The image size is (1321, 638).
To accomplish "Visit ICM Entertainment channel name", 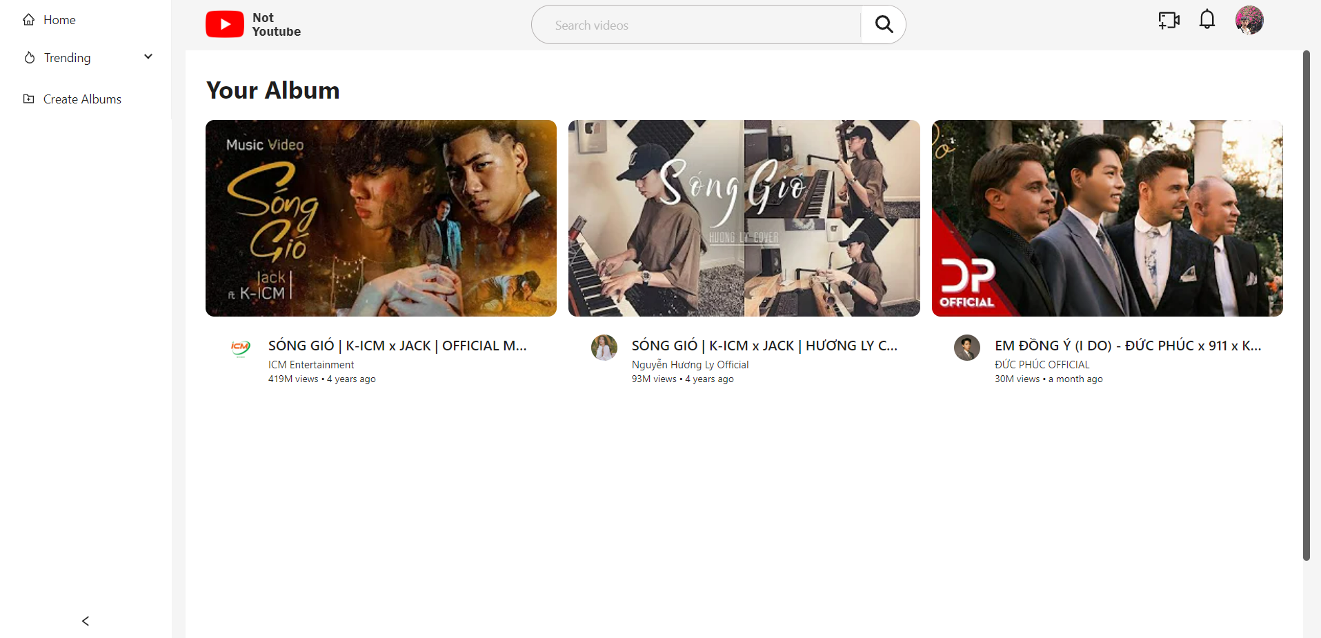I will [311, 365].
